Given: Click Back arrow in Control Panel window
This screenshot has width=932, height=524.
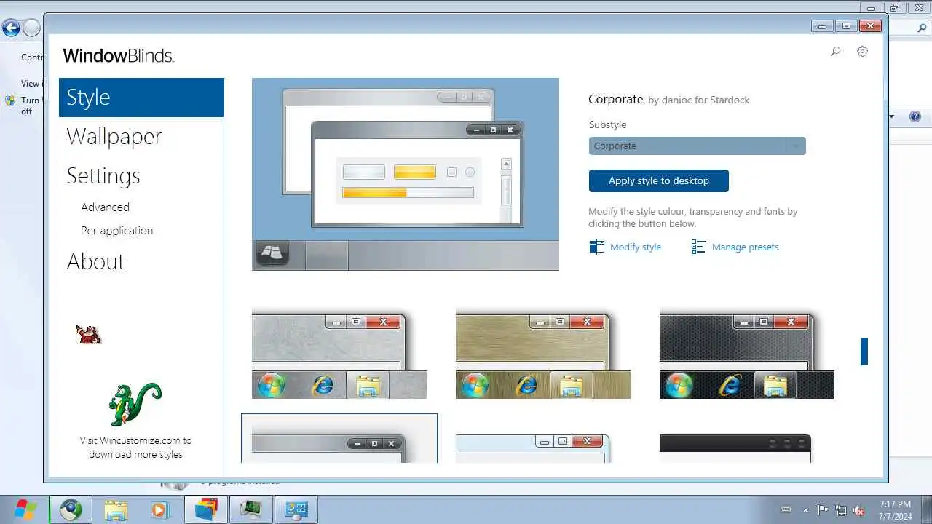Looking at the screenshot, I should 11,28.
